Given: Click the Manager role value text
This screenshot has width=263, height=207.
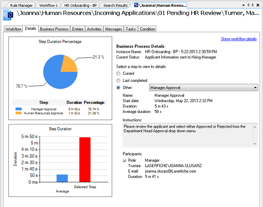Looking at the screenshot, I should point(152,160).
